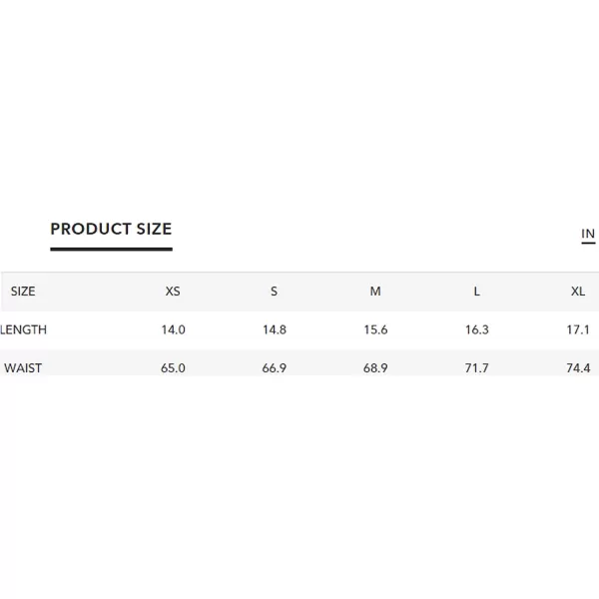Switch units with the IN toggle
This screenshot has width=599, height=599.
(x=588, y=234)
